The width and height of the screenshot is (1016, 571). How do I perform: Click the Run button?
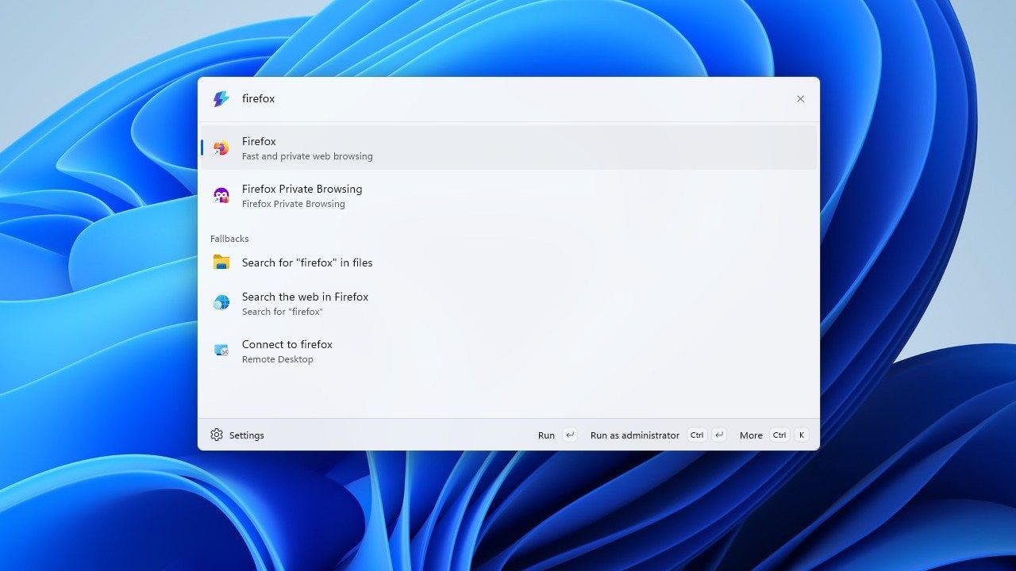pyautogui.click(x=557, y=435)
